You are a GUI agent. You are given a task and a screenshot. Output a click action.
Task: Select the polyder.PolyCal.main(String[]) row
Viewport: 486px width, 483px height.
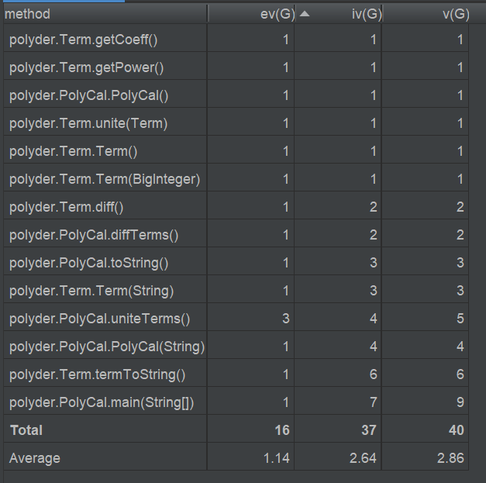coord(236,402)
